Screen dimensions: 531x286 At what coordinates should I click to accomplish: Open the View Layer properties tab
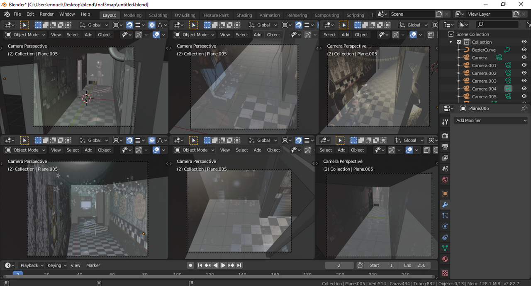445,158
